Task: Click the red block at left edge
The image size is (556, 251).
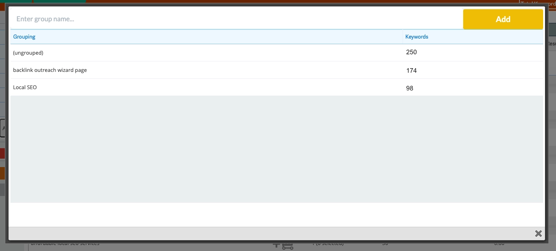Action: (2, 153)
